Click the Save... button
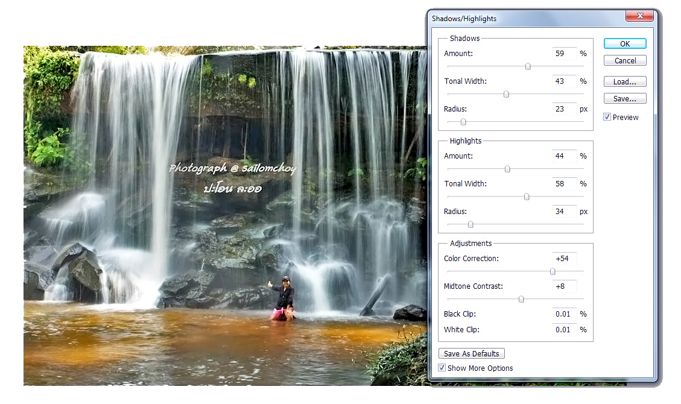 coord(625,98)
